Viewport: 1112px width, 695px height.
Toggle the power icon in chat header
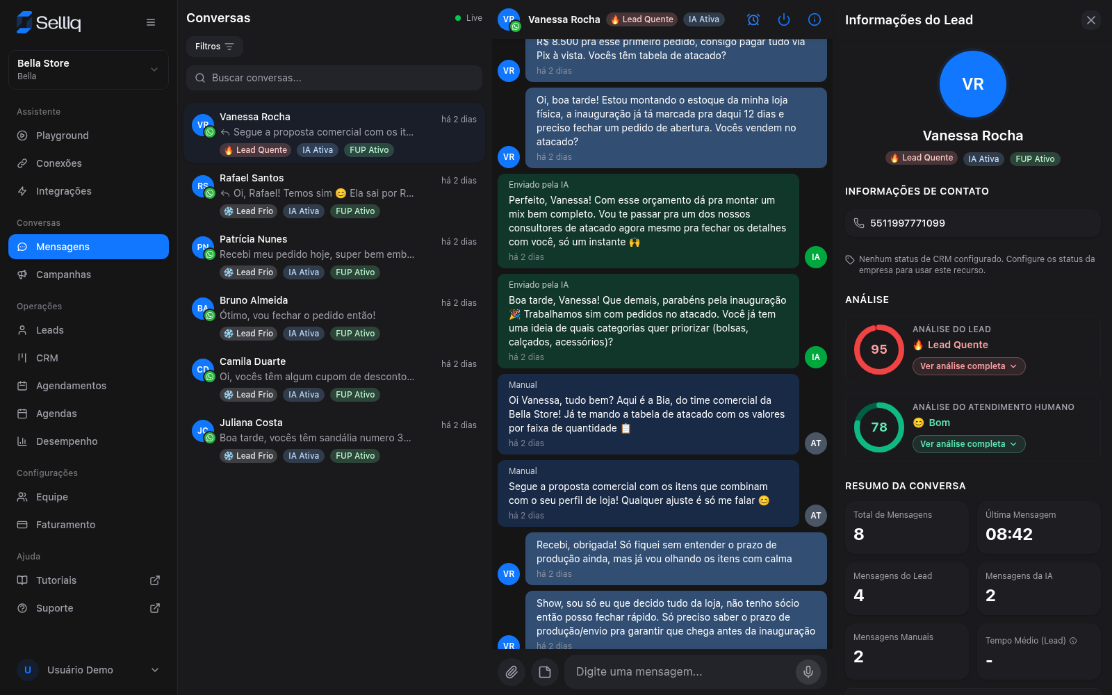[x=784, y=19]
